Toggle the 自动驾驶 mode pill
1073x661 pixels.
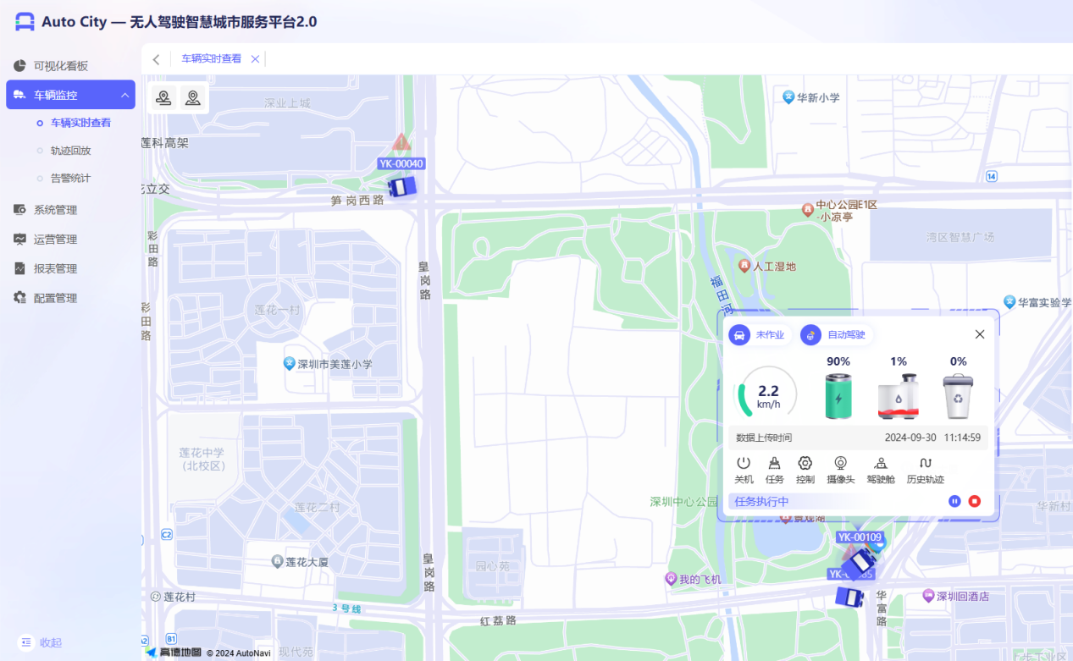pos(836,335)
